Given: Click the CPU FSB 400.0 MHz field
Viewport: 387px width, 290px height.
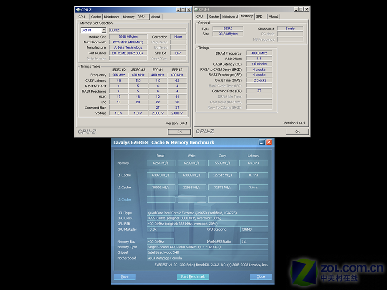Looking at the screenshot, I should pyautogui.click(x=207, y=224).
